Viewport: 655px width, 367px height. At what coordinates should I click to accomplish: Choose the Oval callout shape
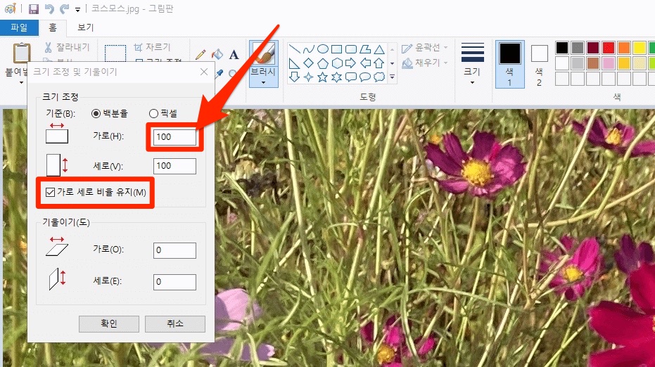[x=365, y=77]
